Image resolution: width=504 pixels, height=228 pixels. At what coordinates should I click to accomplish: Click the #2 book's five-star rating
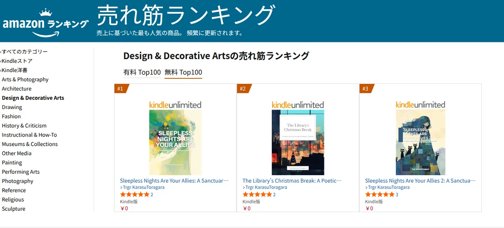[x=257, y=194]
